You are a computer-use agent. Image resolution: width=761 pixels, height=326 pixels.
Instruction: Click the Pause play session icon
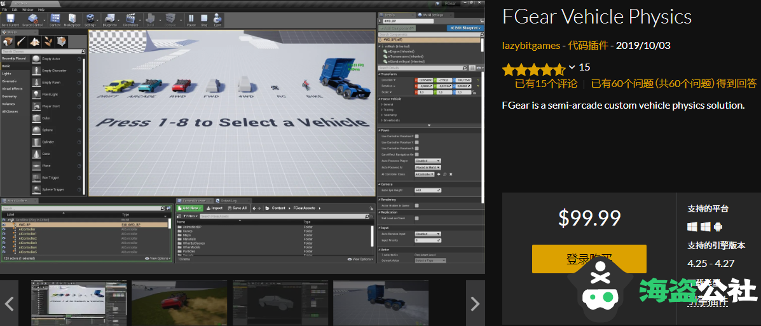pyautogui.click(x=191, y=20)
